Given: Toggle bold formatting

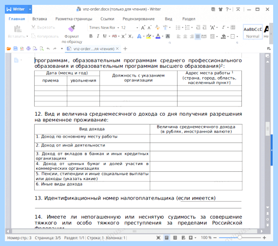Looking at the screenshot, I should pos(91,36).
